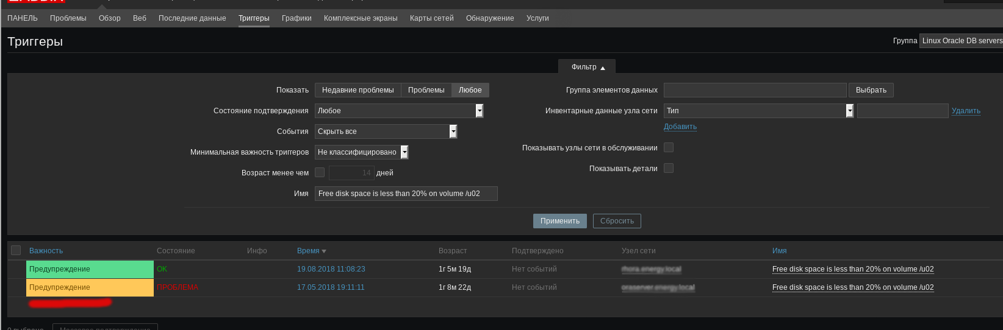Click the orange Предупреждение severity cell
This screenshot has width=1003, height=330.
click(90, 287)
